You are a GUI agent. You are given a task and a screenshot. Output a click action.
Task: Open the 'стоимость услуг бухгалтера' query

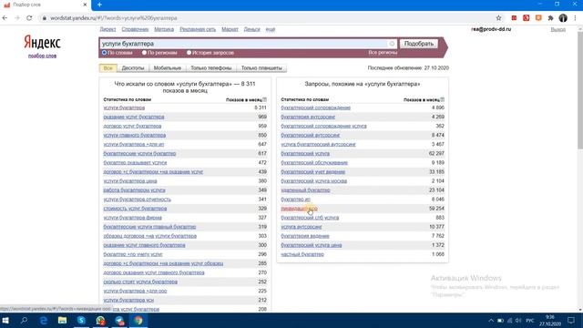(x=135, y=209)
